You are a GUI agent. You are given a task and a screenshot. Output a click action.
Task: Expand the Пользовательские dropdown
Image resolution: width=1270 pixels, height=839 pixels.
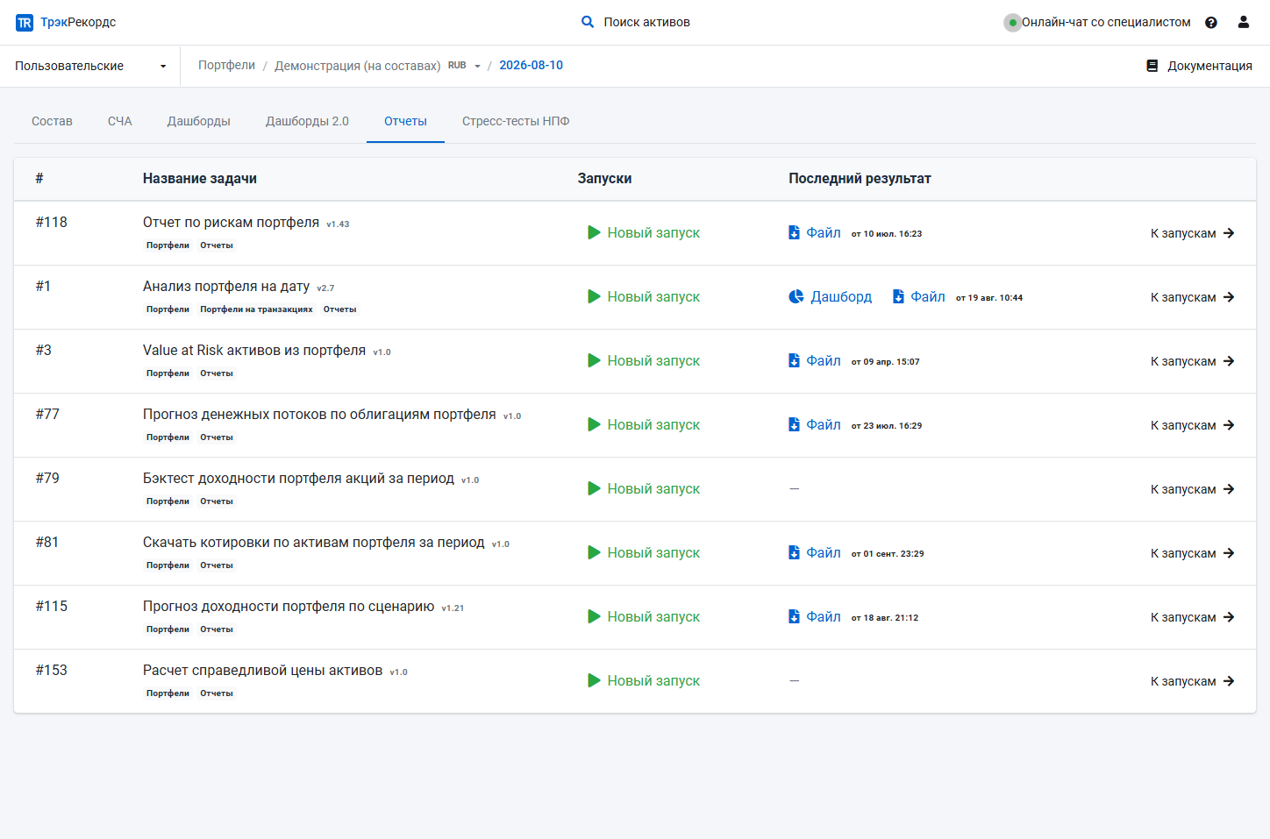pyautogui.click(x=90, y=66)
